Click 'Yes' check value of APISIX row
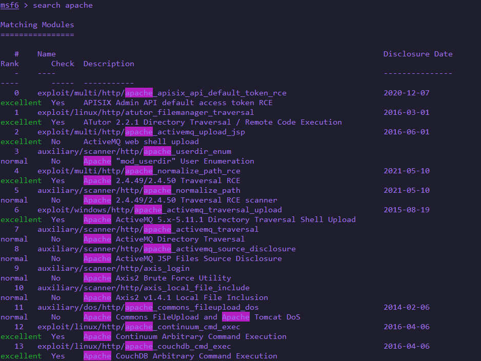481x361 pixels. (58, 103)
